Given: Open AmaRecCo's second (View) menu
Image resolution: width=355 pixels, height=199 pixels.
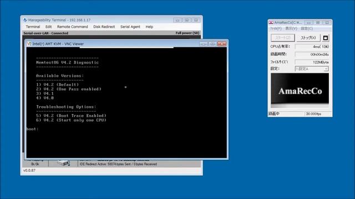Looking at the screenshot, I should tap(291, 28).
